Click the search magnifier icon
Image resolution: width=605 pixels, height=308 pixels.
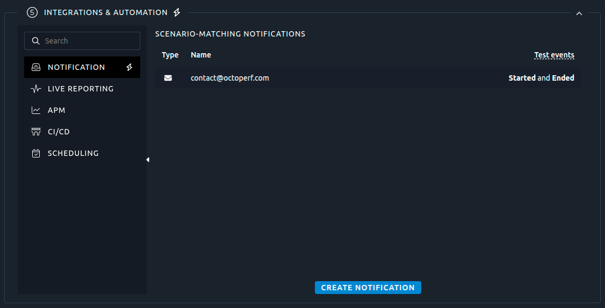tap(35, 41)
